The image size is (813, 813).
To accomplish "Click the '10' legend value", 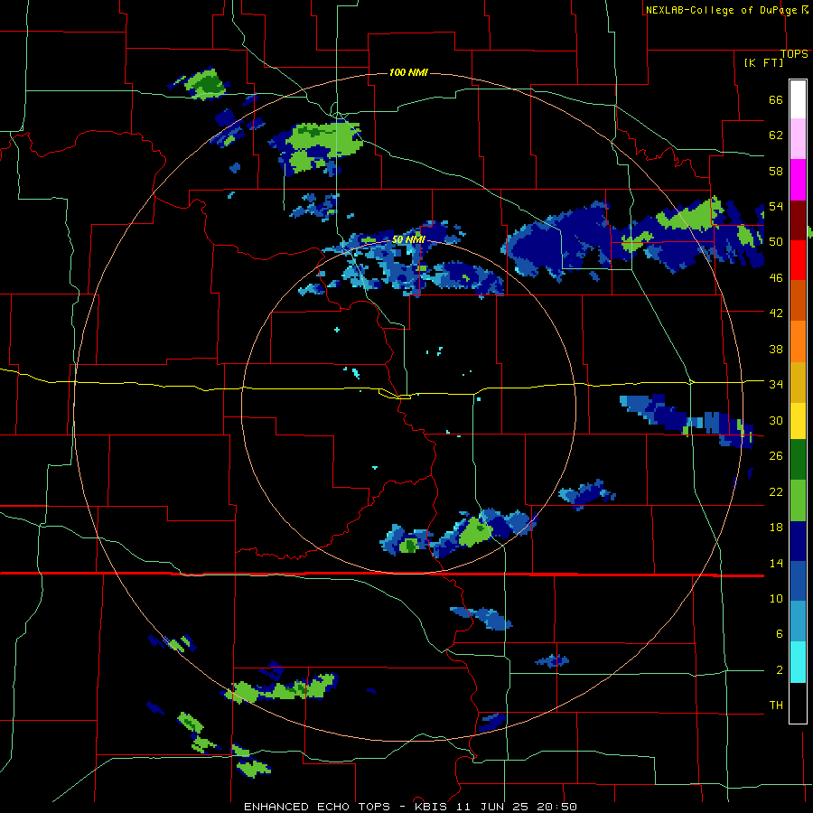I will point(776,598).
